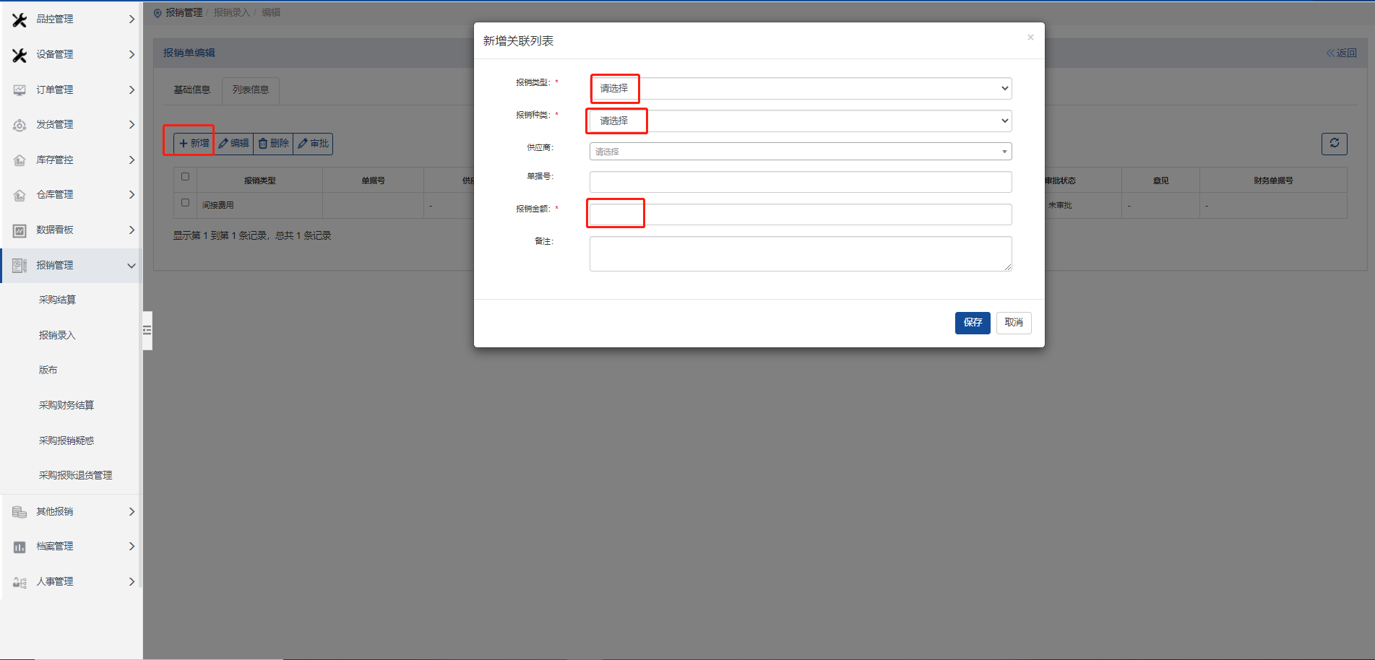
Task: Click the 人事管理 people icon
Action: 20,582
